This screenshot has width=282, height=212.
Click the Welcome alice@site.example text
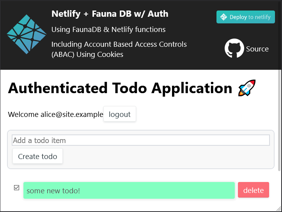tap(55, 114)
